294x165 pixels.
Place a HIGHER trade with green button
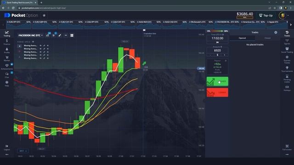point(217,82)
